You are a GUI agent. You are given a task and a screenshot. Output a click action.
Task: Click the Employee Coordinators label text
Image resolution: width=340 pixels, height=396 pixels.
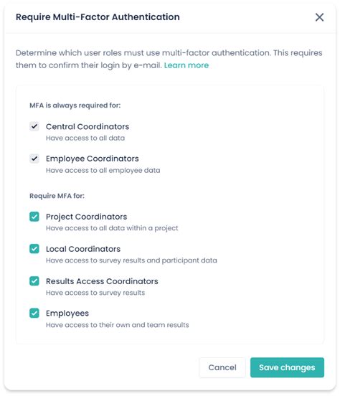(x=93, y=159)
